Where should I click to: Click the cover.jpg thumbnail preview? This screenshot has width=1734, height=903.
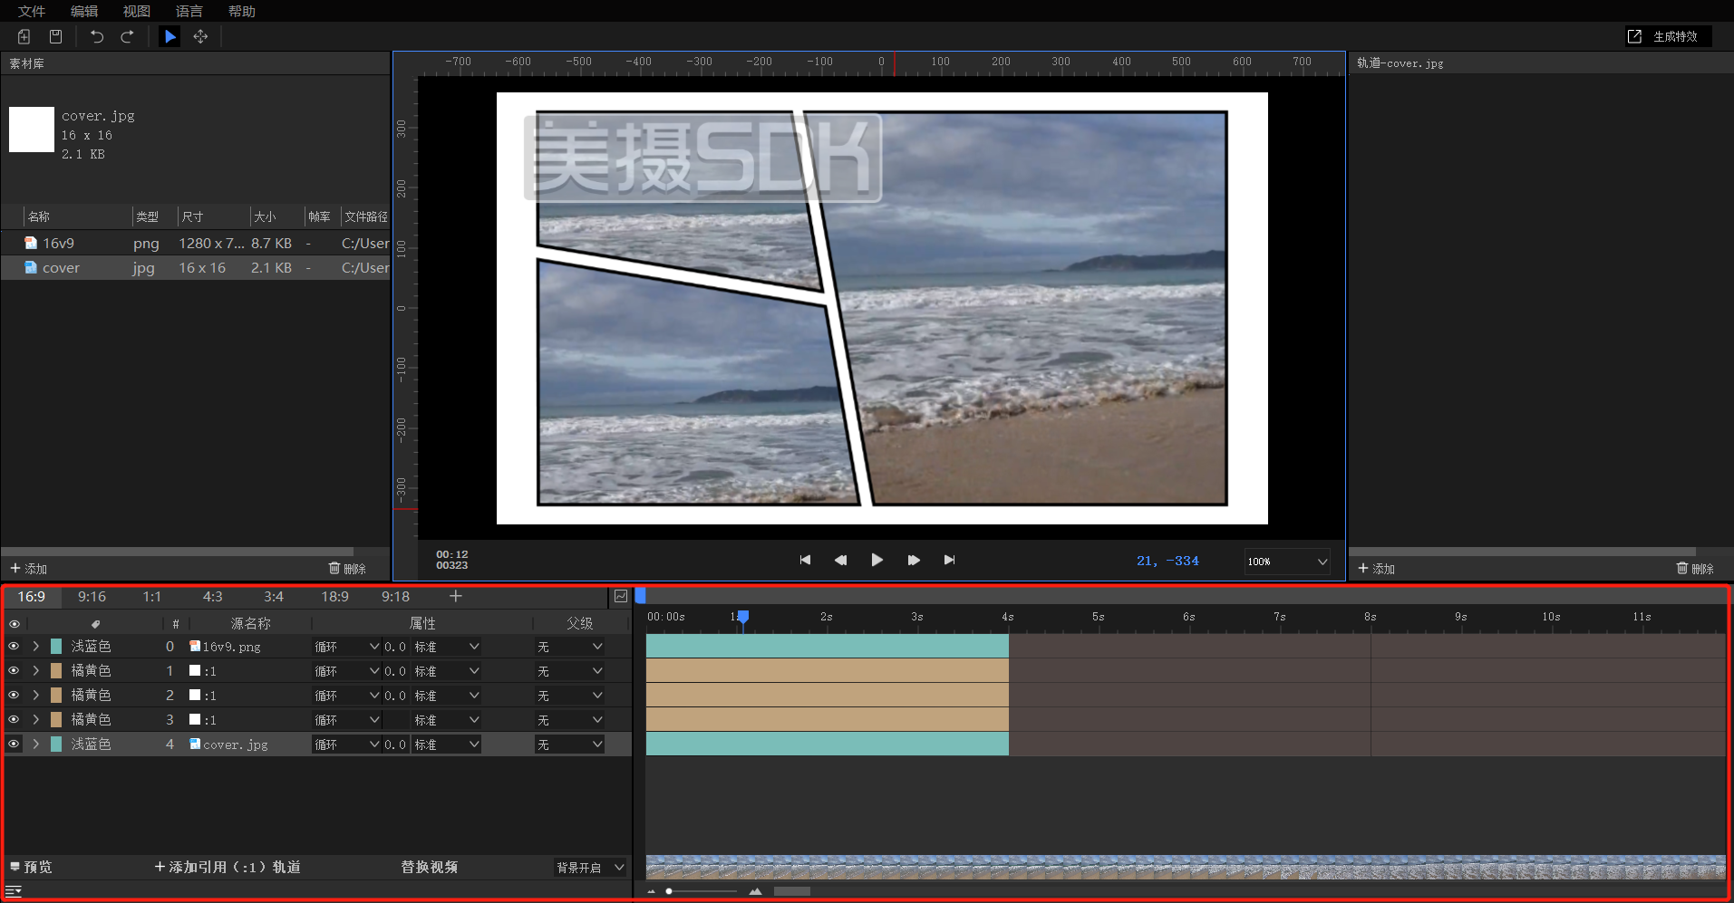32,130
